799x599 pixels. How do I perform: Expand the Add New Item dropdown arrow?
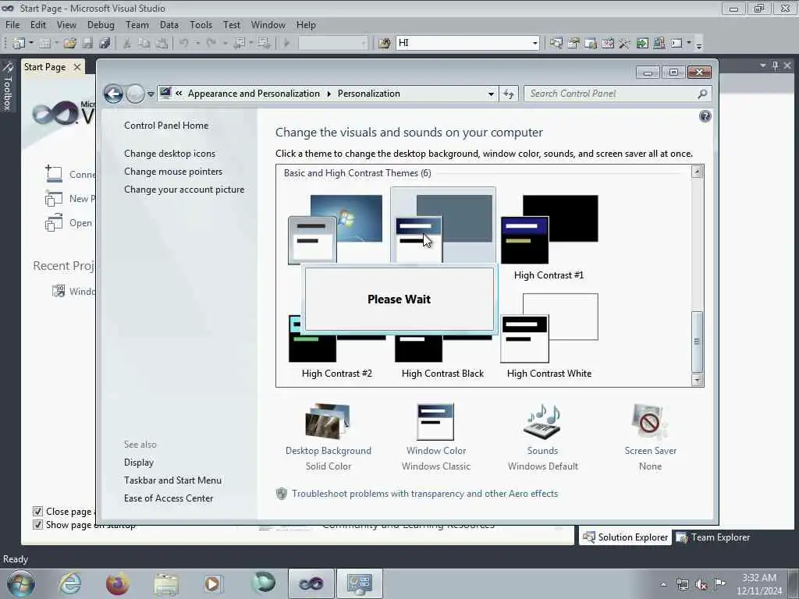[x=56, y=44]
